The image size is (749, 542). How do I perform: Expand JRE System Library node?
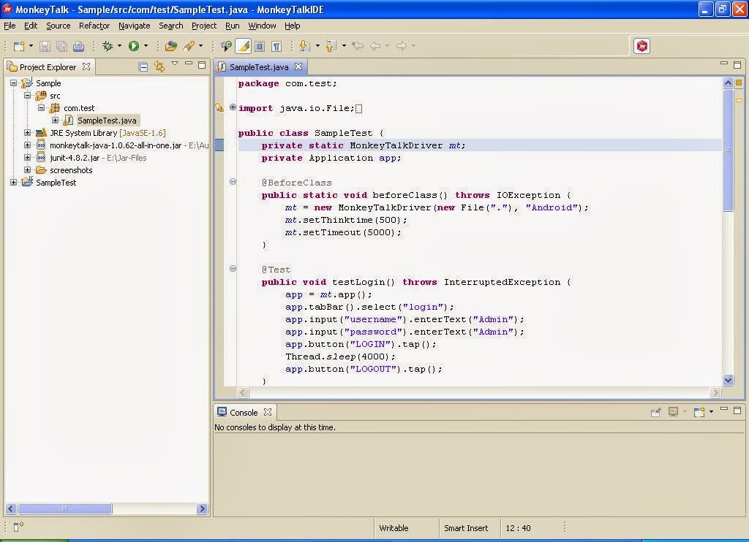(27, 133)
